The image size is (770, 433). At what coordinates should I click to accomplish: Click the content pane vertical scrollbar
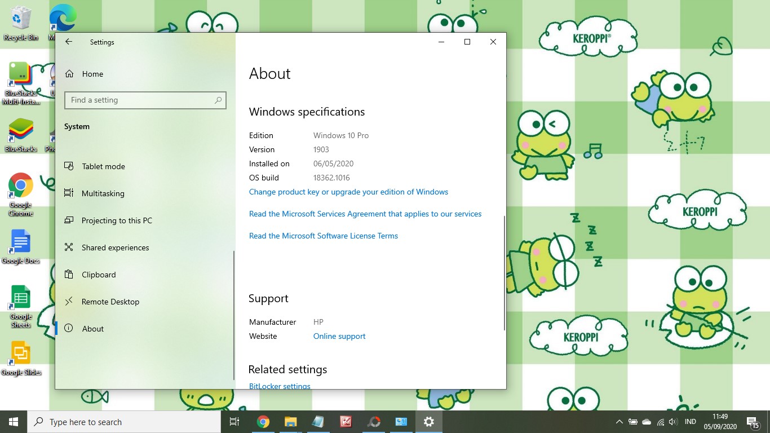coord(504,272)
